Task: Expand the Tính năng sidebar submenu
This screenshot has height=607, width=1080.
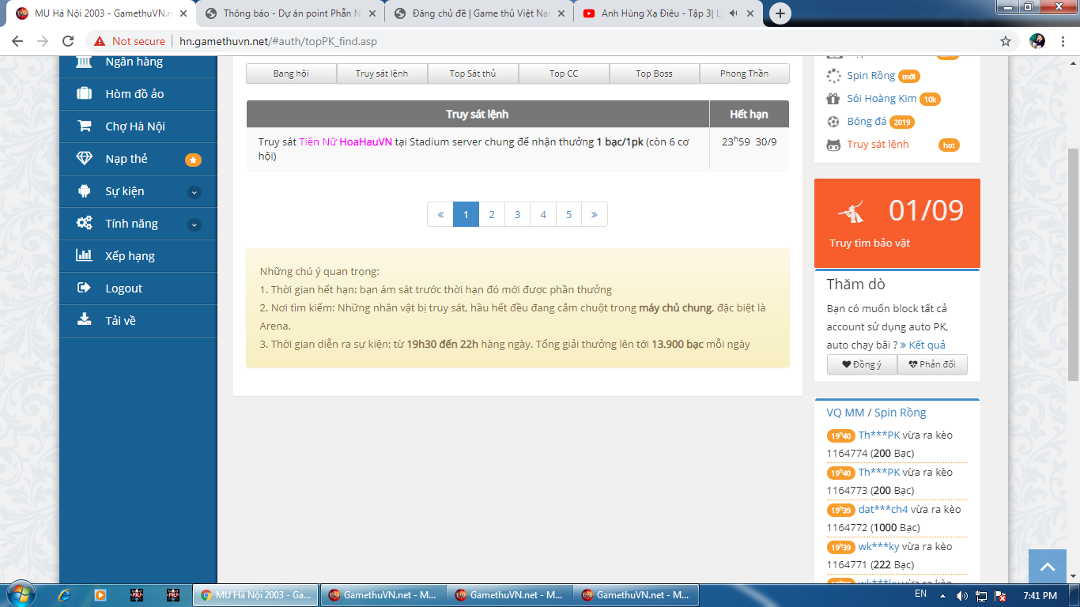Action: tap(194, 224)
